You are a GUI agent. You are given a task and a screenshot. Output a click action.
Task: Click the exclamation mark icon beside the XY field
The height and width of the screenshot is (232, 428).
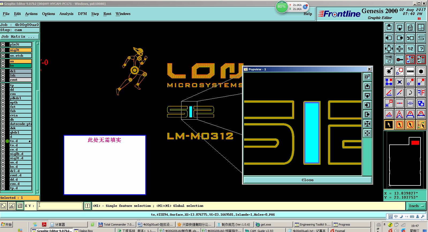click(x=87, y=206)
